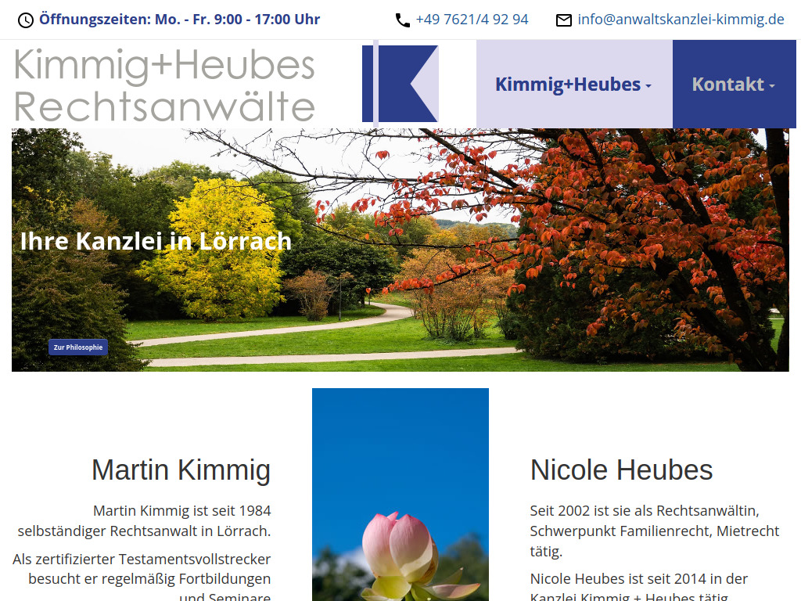The image size is (801, 601).
Task: Click text 'Seit 2002 ist sie als Rechtsanwältin'
Action: 645,510
